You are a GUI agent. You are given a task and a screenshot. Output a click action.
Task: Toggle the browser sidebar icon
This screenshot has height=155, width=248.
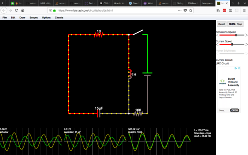coord(231,10)
